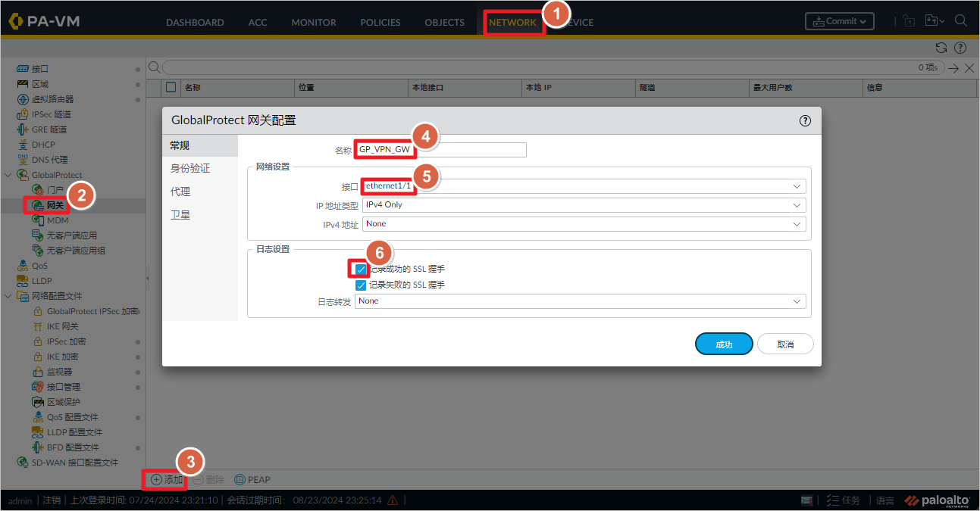This screenshot has width=980, height=511.
Task: Click the filter apply arrow icon
Action: coord(953,68)
